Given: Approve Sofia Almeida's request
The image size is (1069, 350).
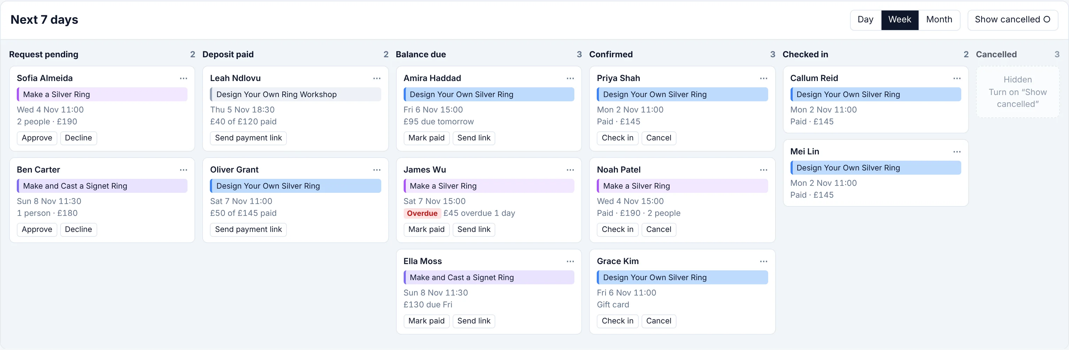Looking at the screenshot, I should tap(37, 138).
